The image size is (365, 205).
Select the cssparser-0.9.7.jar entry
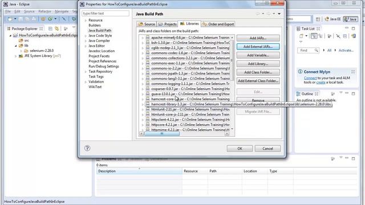click(x=188, y=89)
